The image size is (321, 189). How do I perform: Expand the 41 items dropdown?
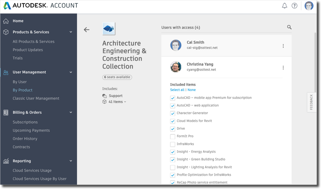tap(117, 102)
